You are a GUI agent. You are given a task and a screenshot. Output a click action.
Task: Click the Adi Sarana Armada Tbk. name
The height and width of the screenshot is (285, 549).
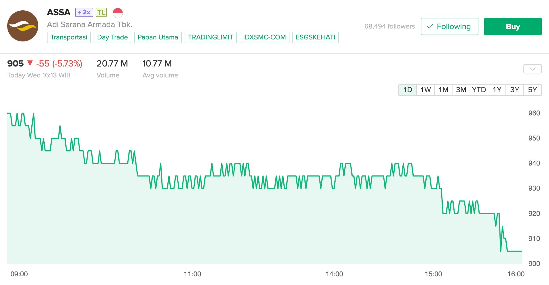pyautogui.click(x=90, y=24)
